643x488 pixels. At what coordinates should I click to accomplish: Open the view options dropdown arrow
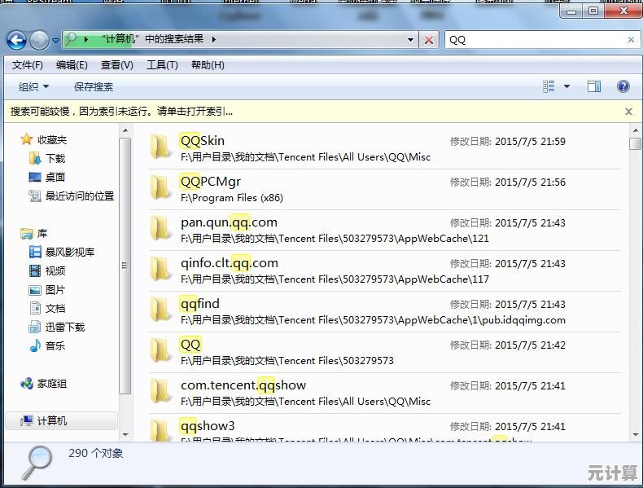click(x=566, y=86)
